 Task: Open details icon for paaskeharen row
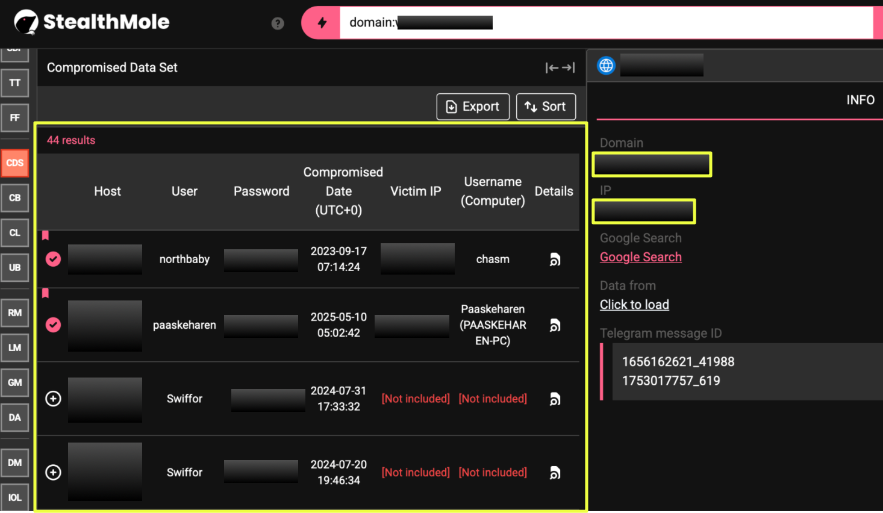555,325
